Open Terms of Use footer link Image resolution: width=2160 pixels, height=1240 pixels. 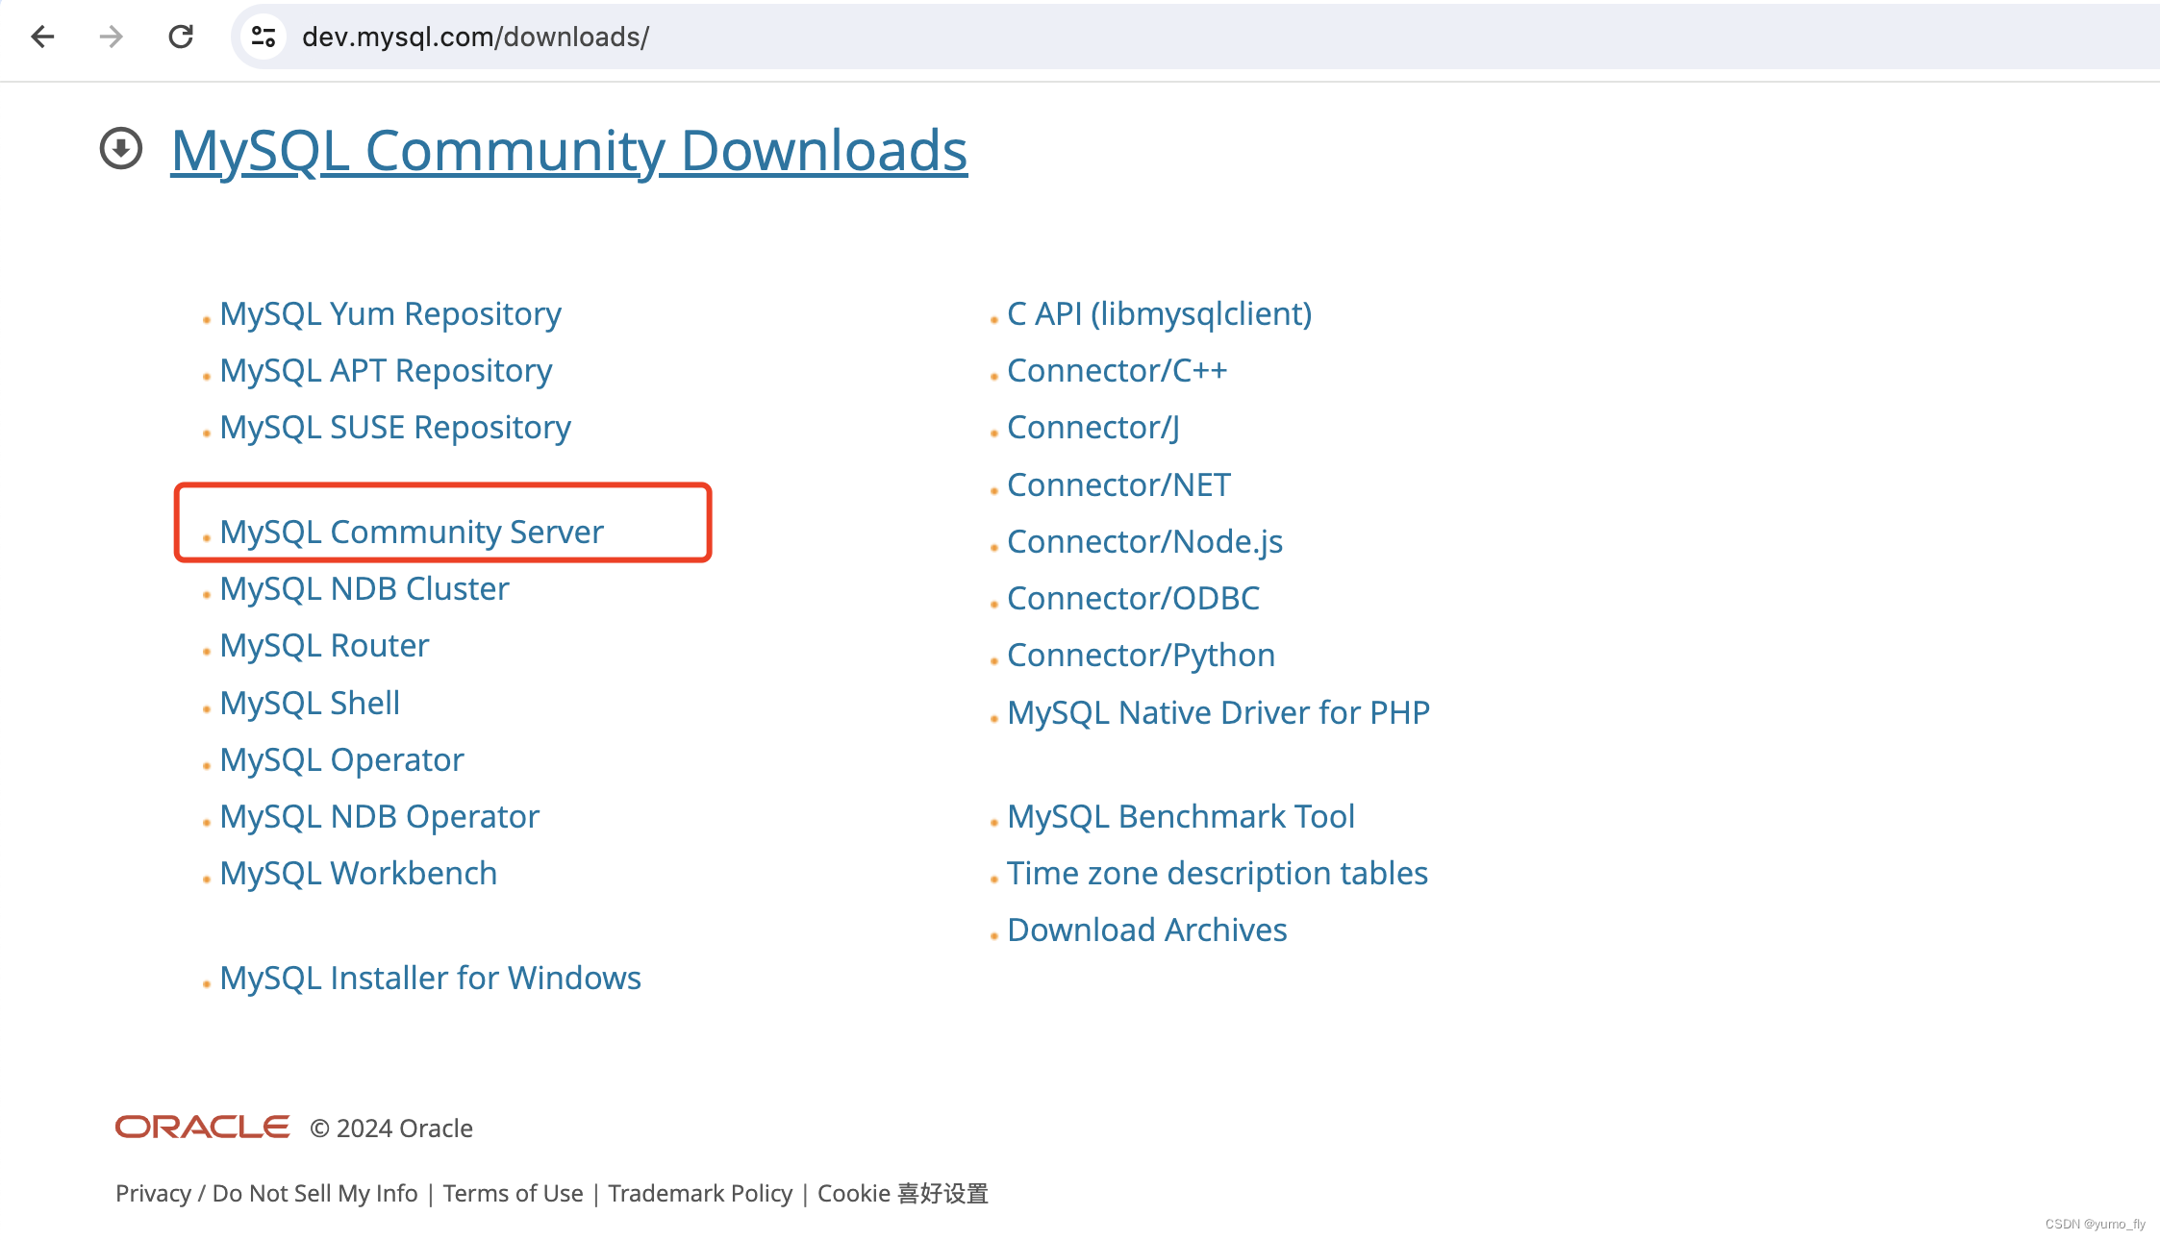(x=513, y=1193)
